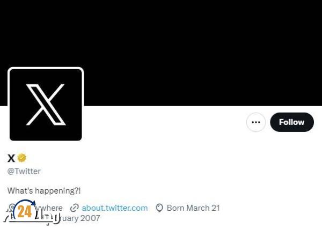
Task: Click the @Twitter handle
Action: pos(24,171)
